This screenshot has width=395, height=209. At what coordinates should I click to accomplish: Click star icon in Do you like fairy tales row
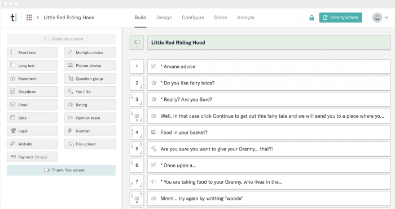(x=153, y=83)
